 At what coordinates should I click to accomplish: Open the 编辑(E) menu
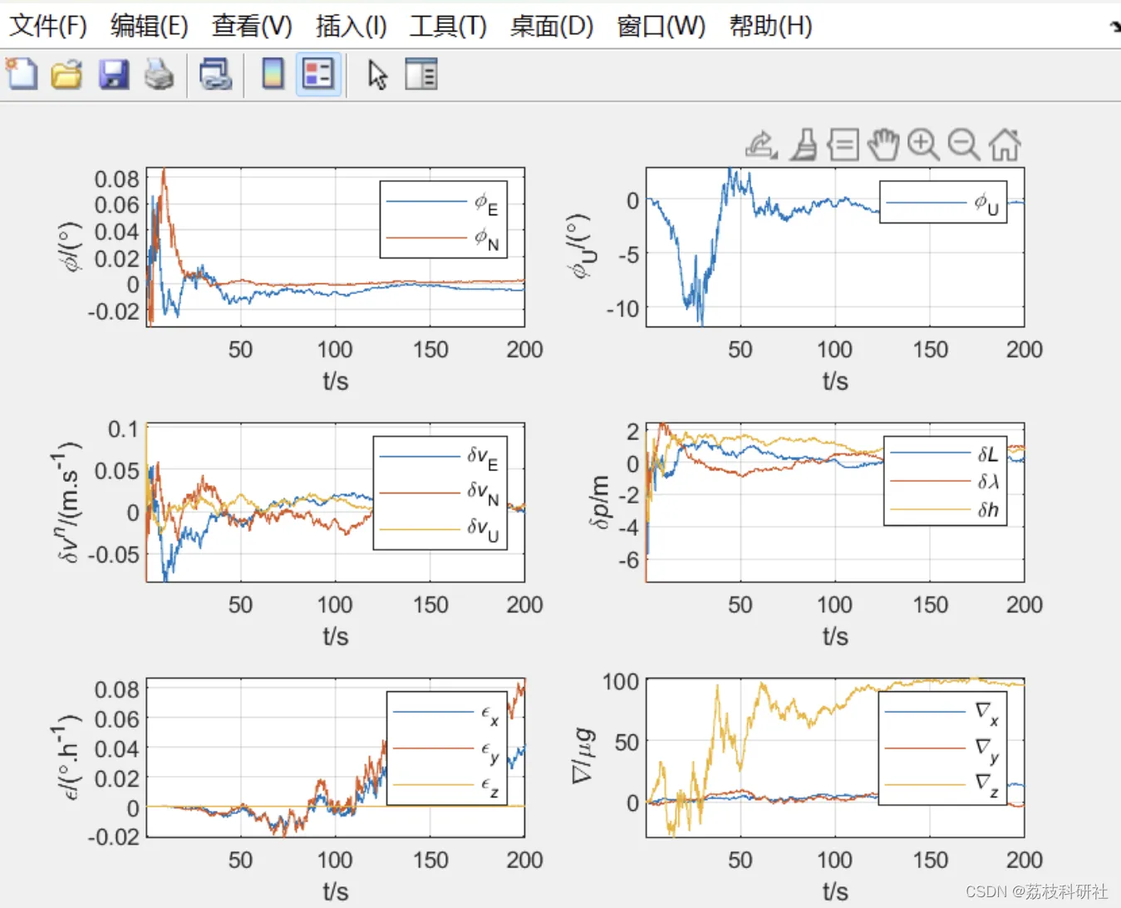[x=150, y=26]
